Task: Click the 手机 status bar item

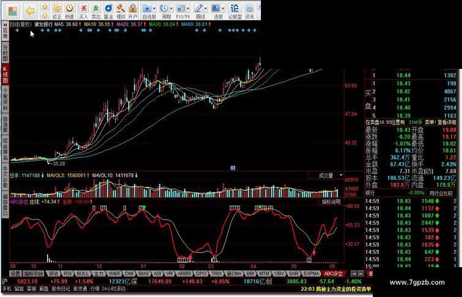Action: [7, 289]
